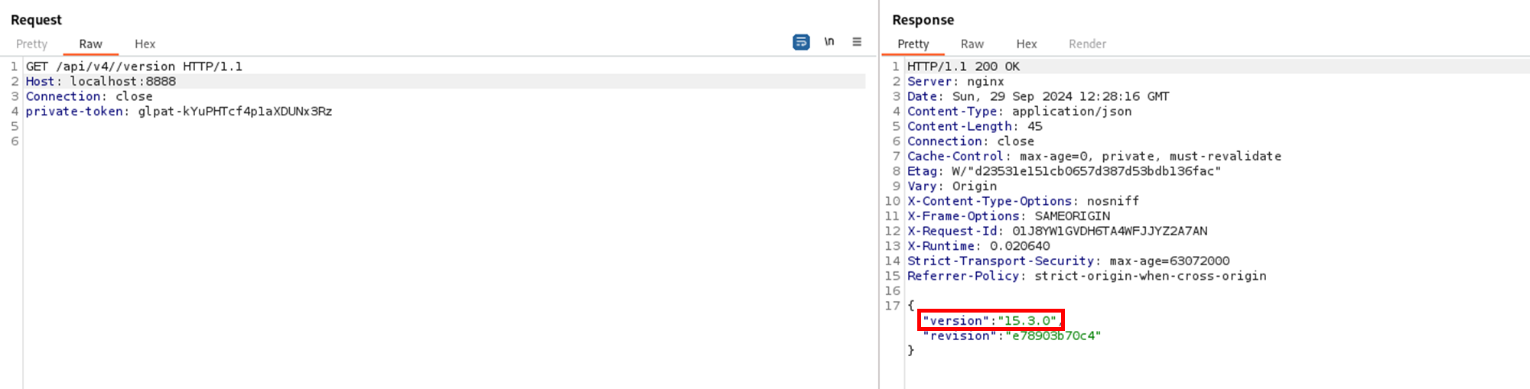
Task: Click the Cache-Control response header
Action: coord(1094,156)
